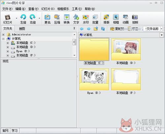Click the 学习 status bar button
Screen dimensions: 165x134
tap(15, 131)
